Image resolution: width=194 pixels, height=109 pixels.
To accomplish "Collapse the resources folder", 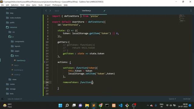I will (x=13, y=27).
